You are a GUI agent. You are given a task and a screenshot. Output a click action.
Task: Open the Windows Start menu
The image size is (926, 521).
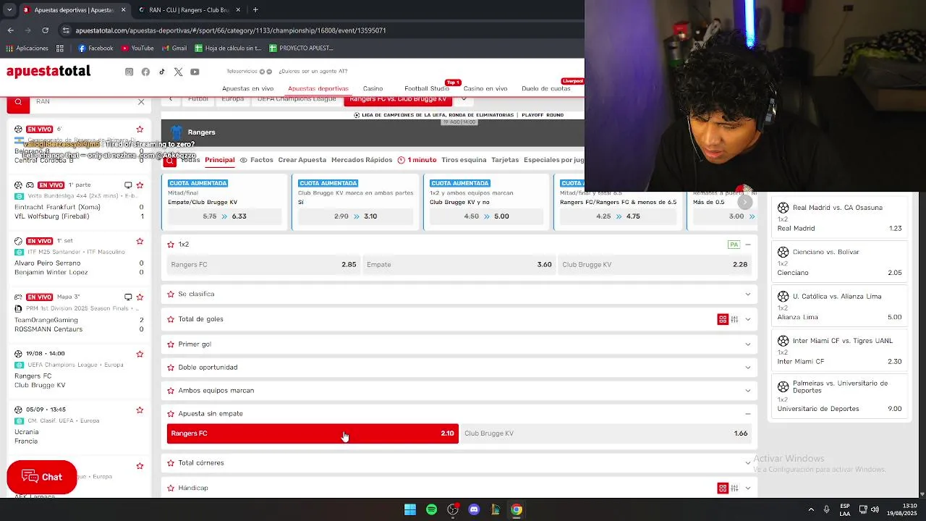(410, 509)
